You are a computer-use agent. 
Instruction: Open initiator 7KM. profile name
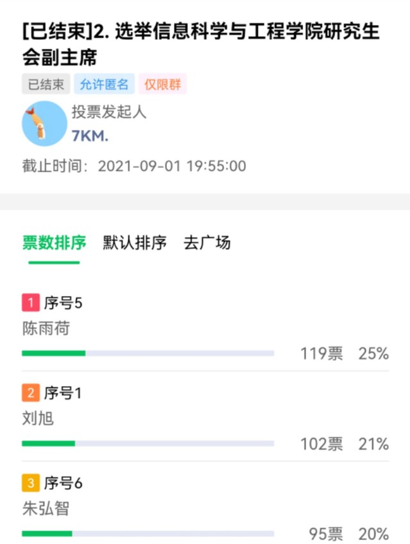pyautogui.click(x=90, y=136)
